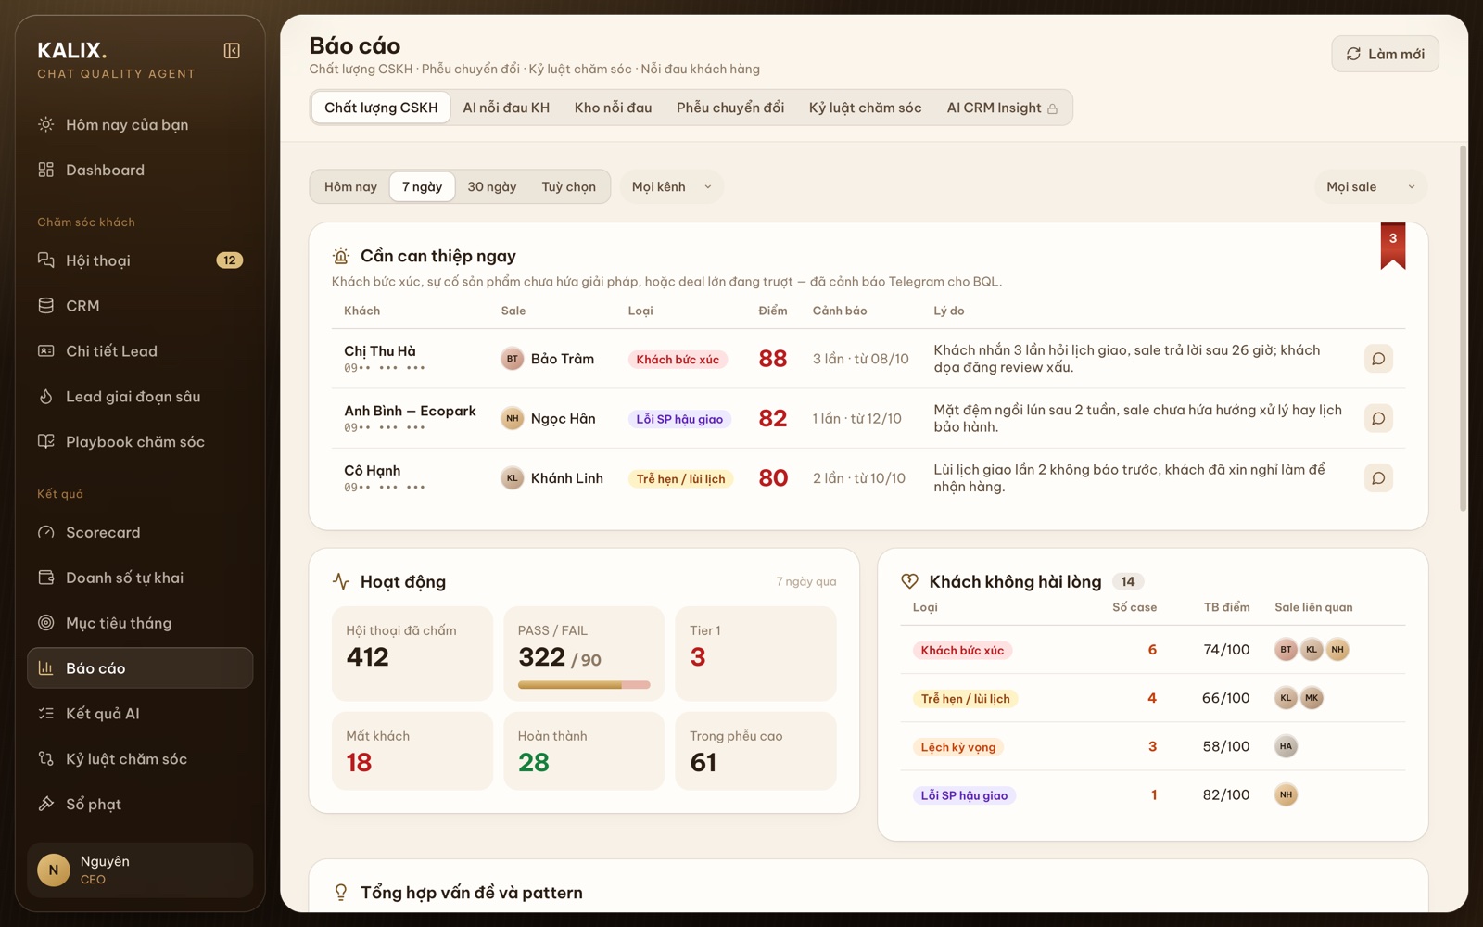Screen dimensions: 1483x927
Task: Click the Khách bức xúc tag for Chị Thu Hà
Action: point(678,360)
